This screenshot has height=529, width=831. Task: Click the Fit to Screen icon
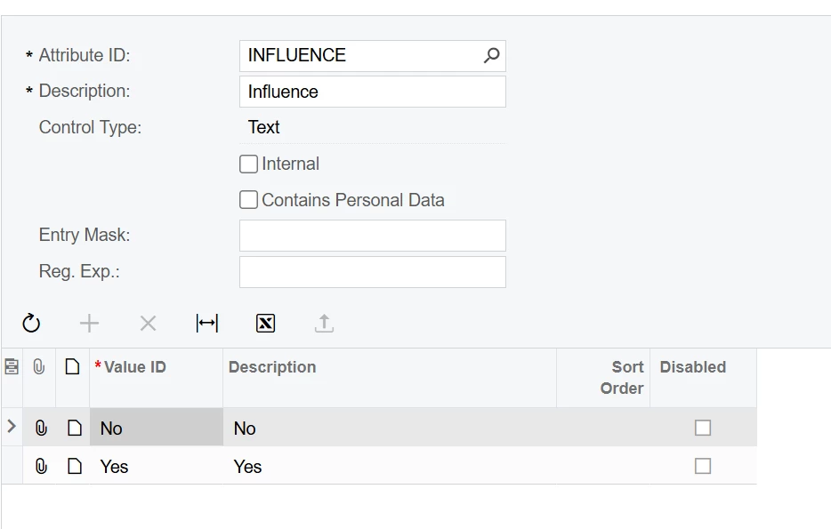click(x=207, y=324)
